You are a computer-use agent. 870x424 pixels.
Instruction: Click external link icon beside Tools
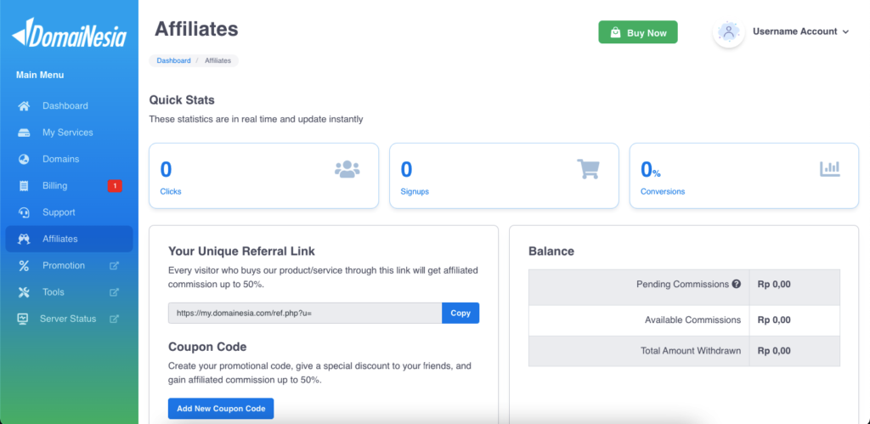point(115,292)
